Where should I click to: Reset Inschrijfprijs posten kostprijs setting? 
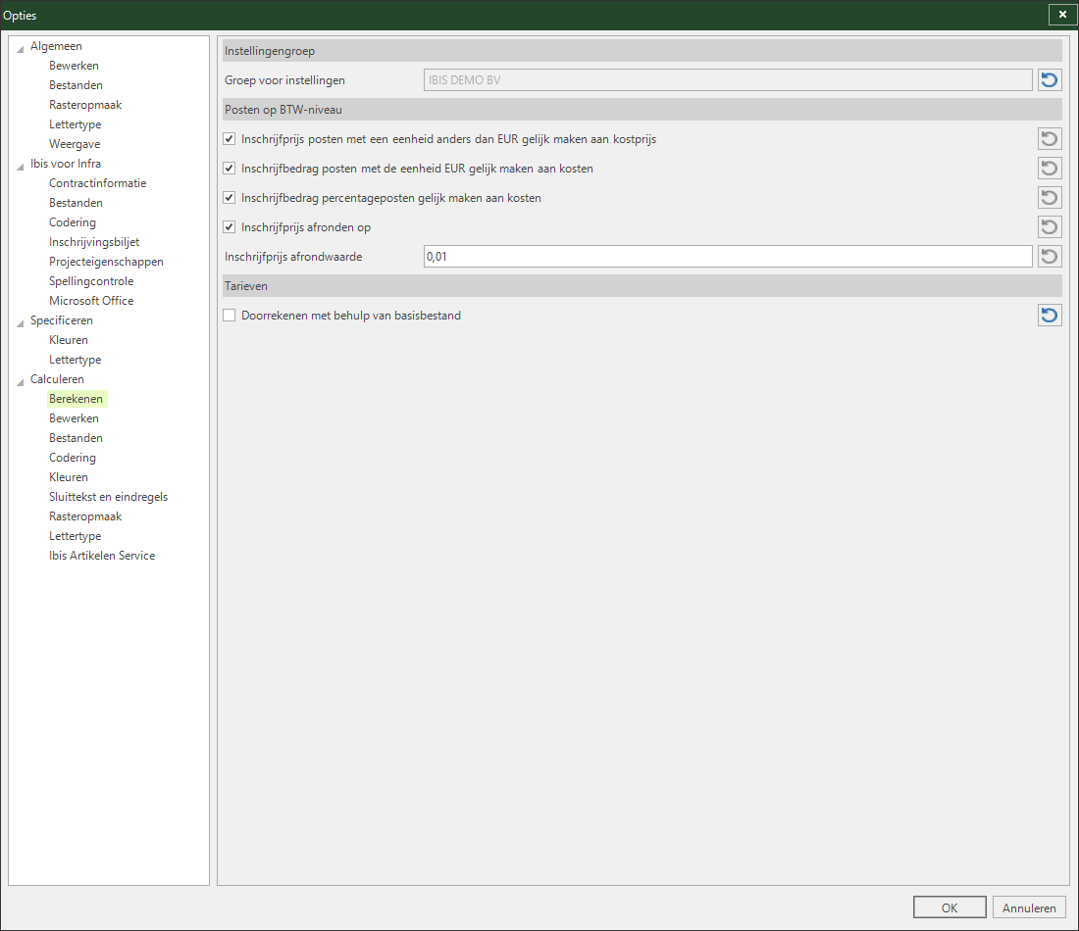click(1050, 139)
